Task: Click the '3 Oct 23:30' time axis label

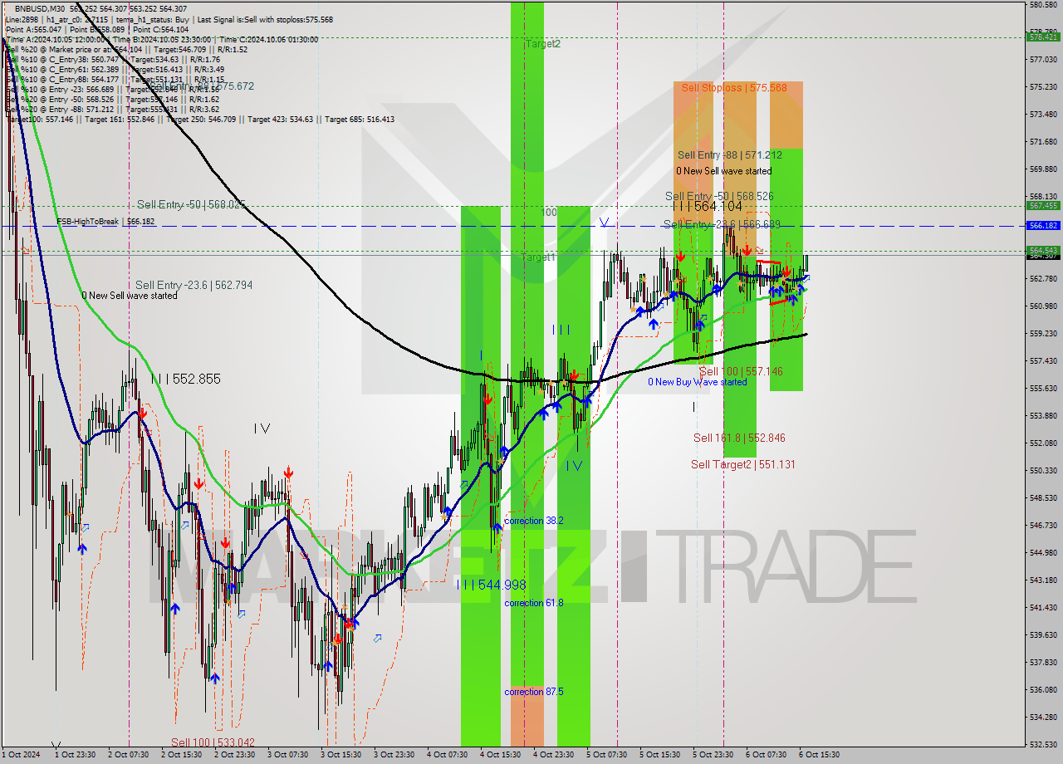Action: (x=394, y=755)
